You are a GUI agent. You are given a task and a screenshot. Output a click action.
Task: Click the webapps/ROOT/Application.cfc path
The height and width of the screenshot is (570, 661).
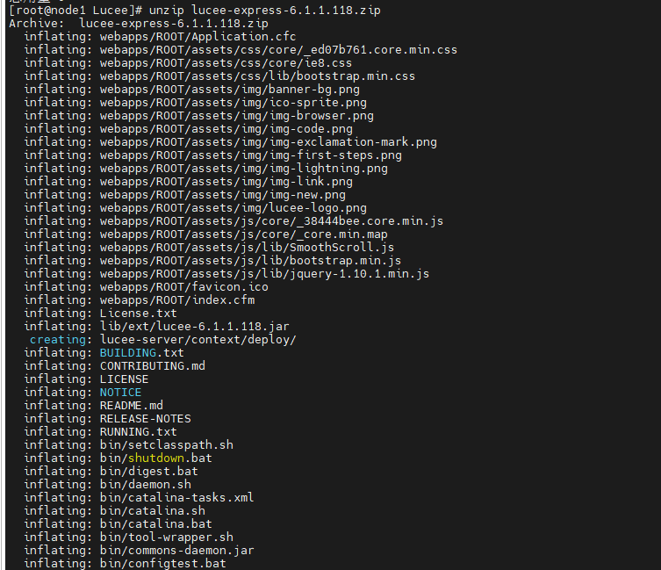tap(198, 36)
